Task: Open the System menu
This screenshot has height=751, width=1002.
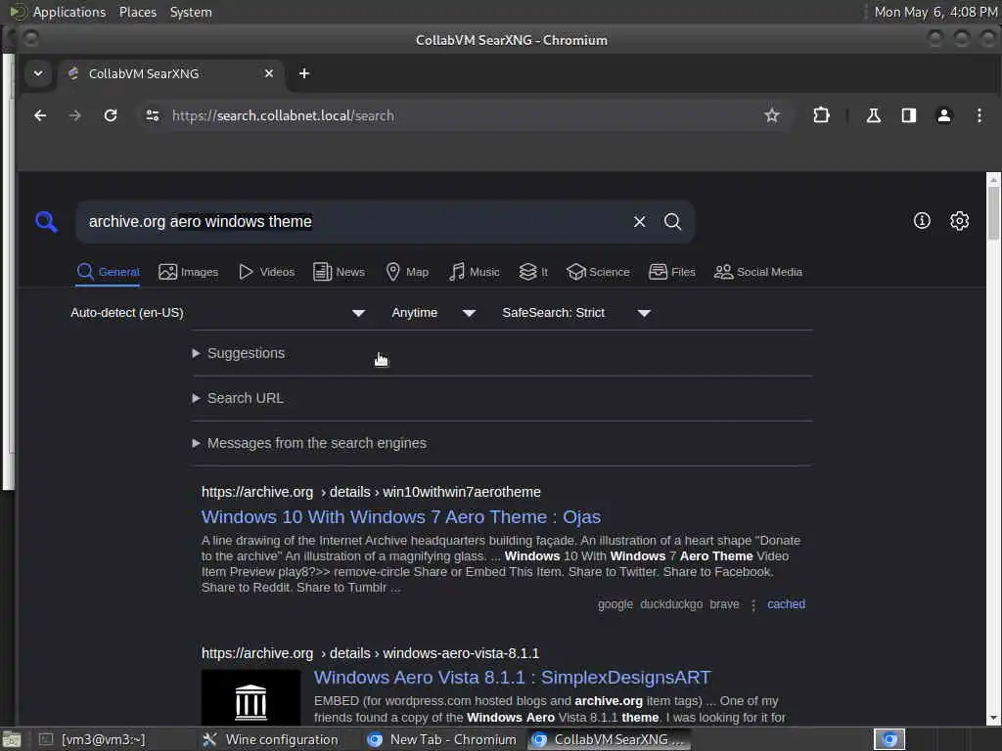Action: click(191, 12)
